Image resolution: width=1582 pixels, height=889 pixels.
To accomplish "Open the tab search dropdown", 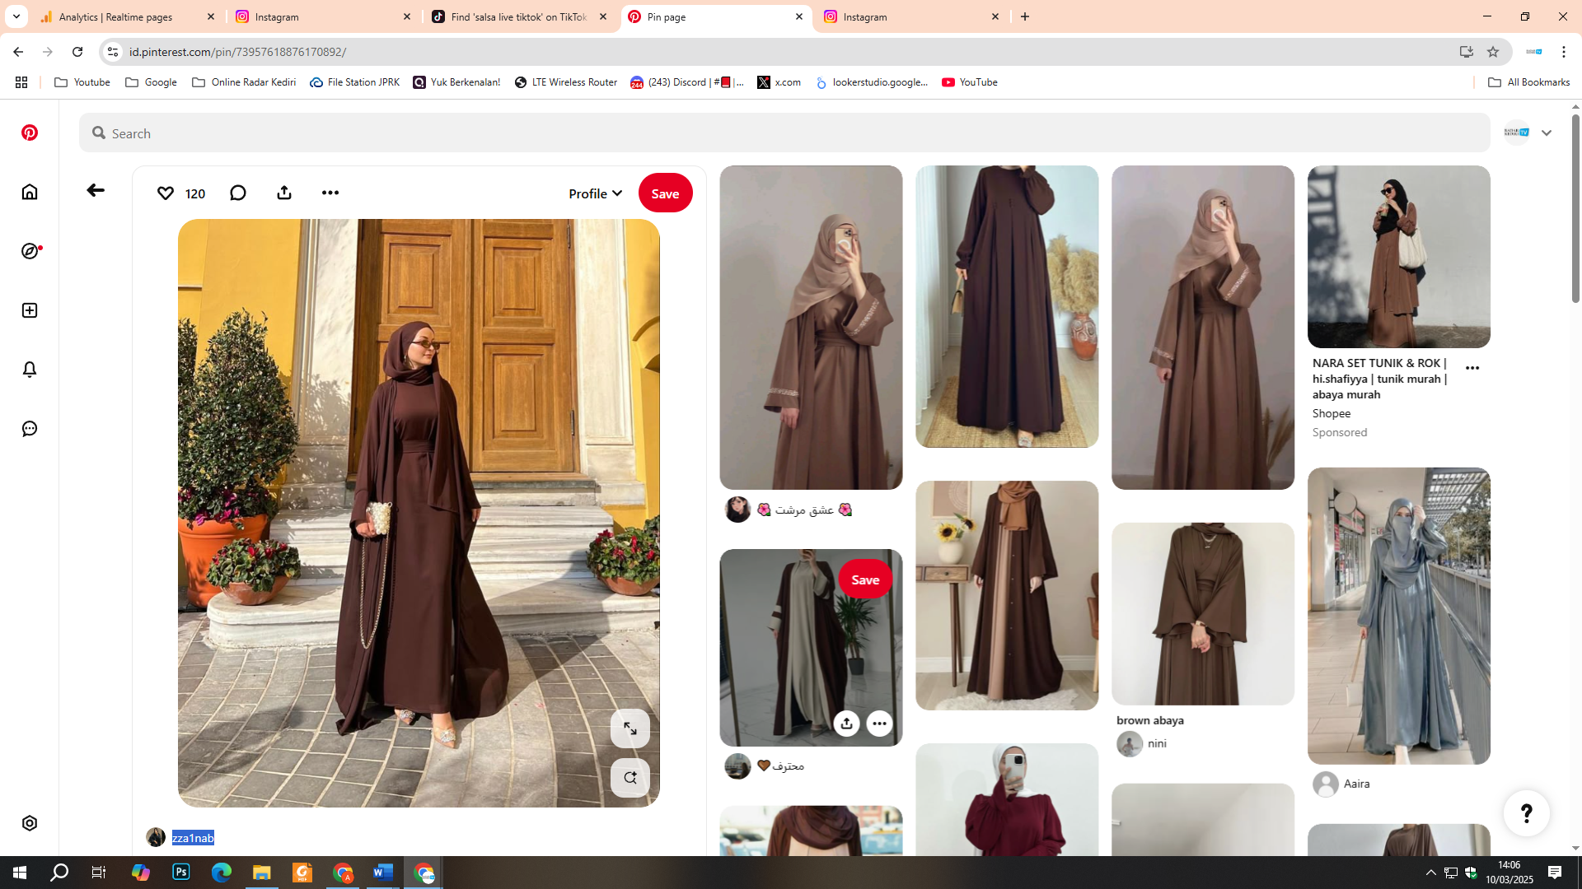I will coord(16,16).
